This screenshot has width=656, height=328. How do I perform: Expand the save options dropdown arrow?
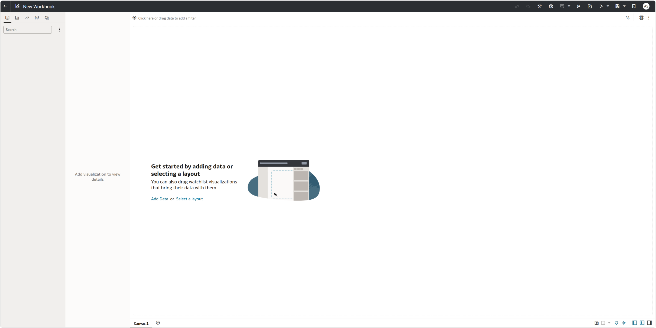[624, 6]
